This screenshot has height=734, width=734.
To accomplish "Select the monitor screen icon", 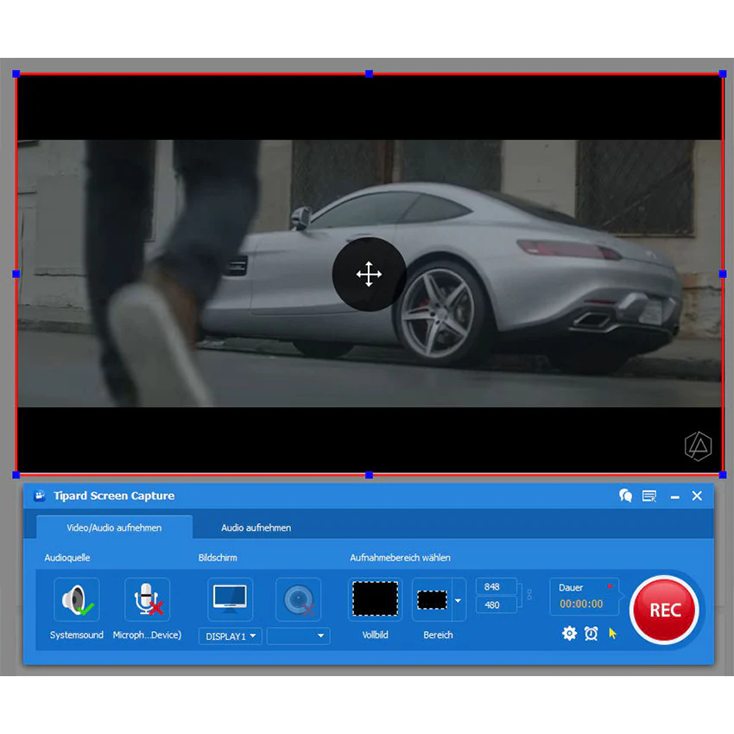I will 230,599.
